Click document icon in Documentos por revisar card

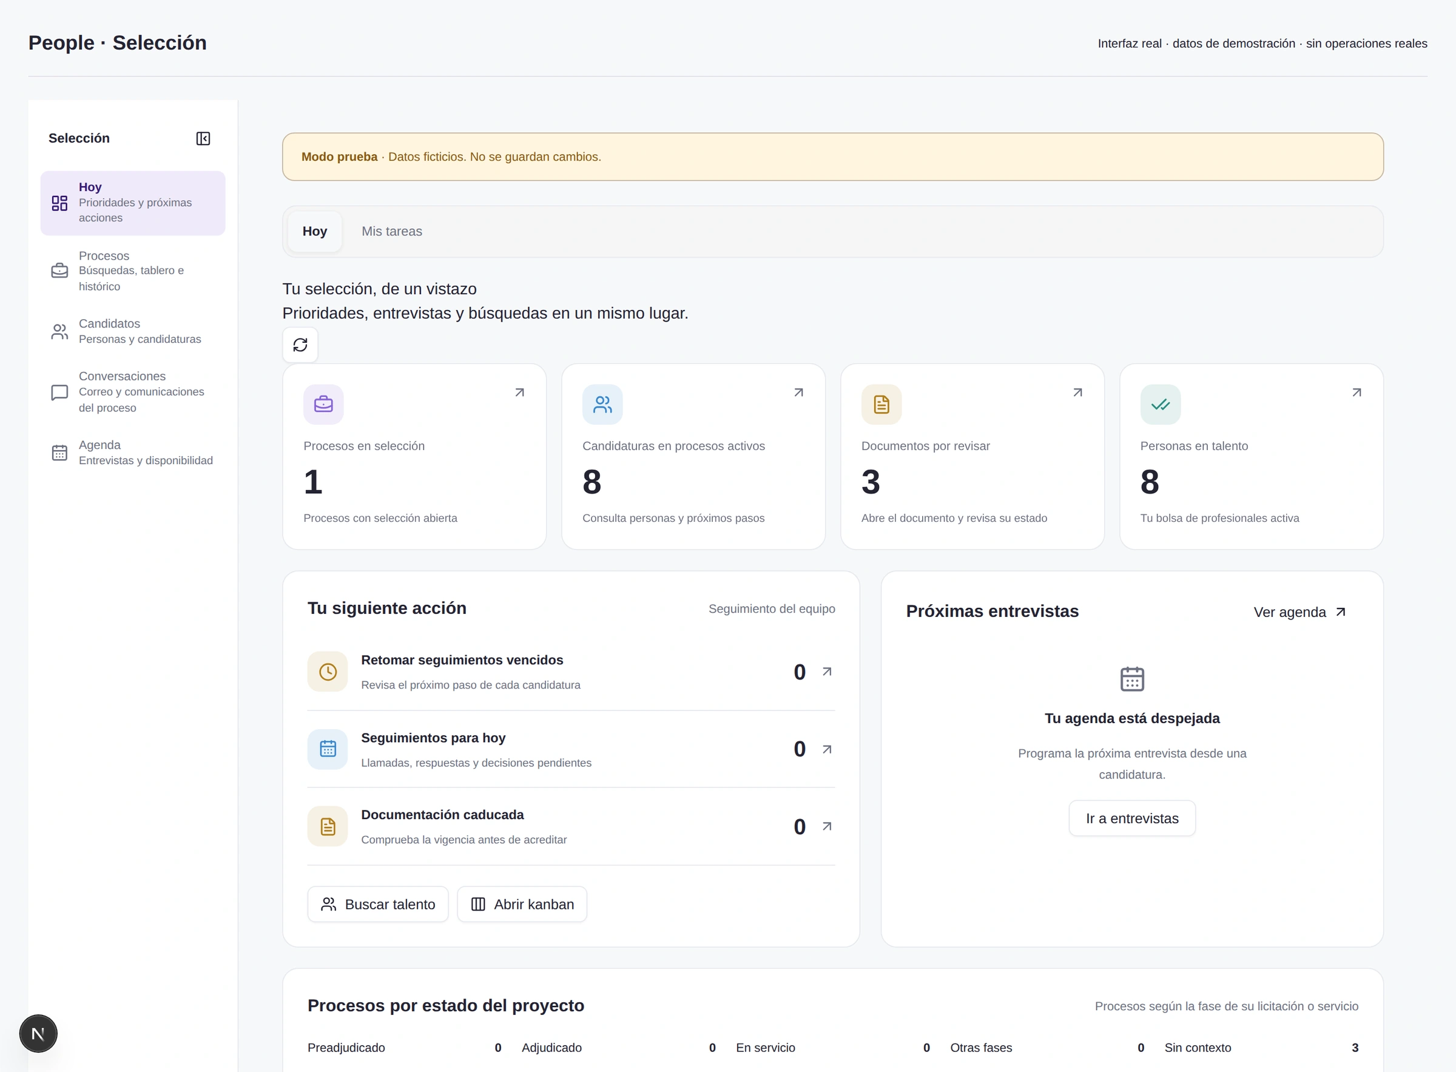coord(881,404)
